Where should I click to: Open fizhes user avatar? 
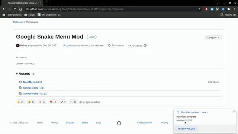click(18, 45)
